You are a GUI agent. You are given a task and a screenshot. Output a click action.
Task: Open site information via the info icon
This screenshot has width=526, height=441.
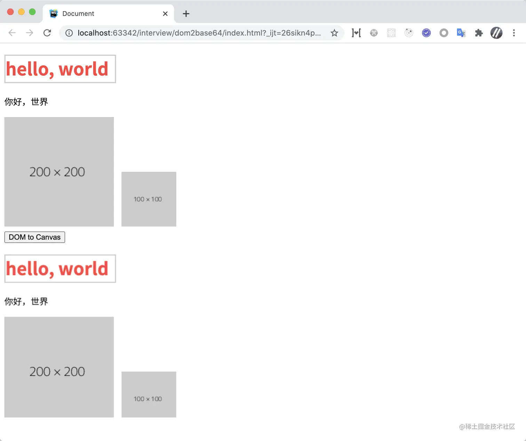point(69,33)
